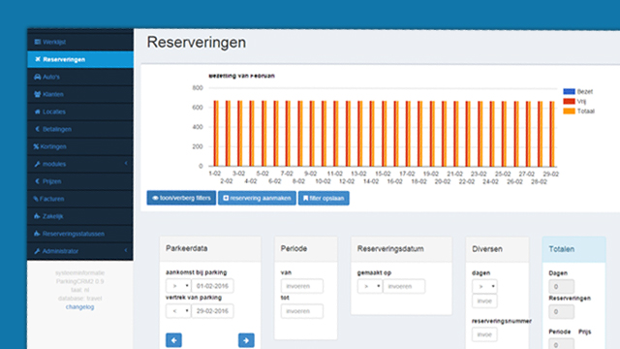
Task: Click the Reserveringen cross icon
Action: 38,59
